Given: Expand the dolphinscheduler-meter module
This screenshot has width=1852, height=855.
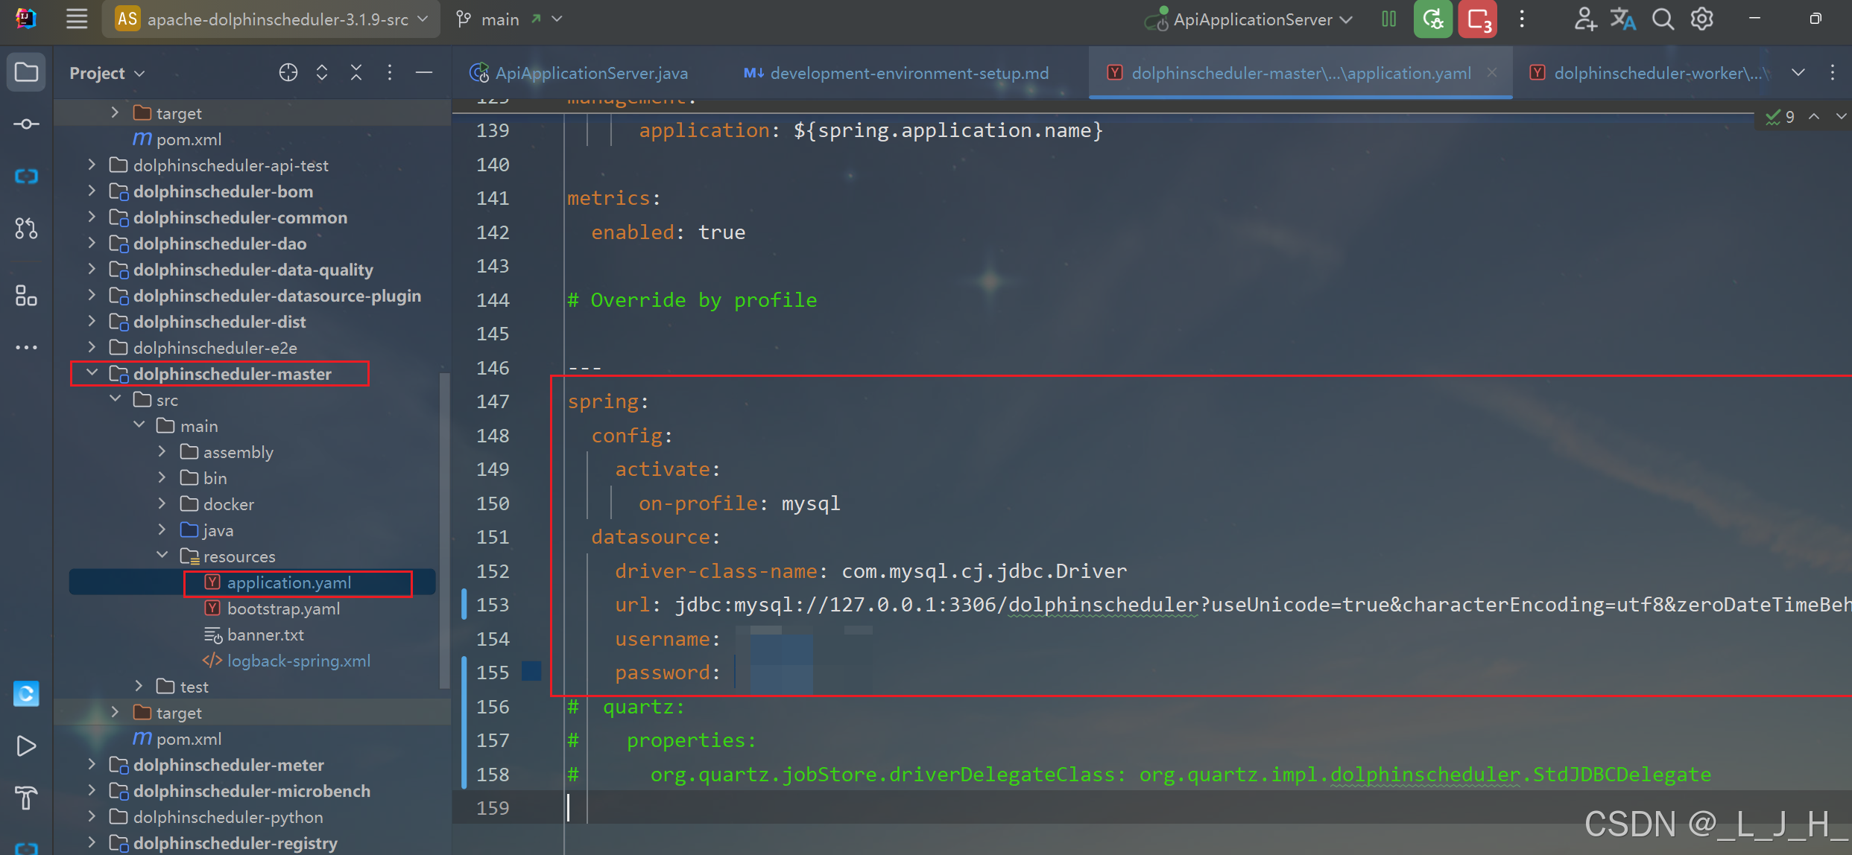Looking at the screenshot, I should [x=92, y=764].
